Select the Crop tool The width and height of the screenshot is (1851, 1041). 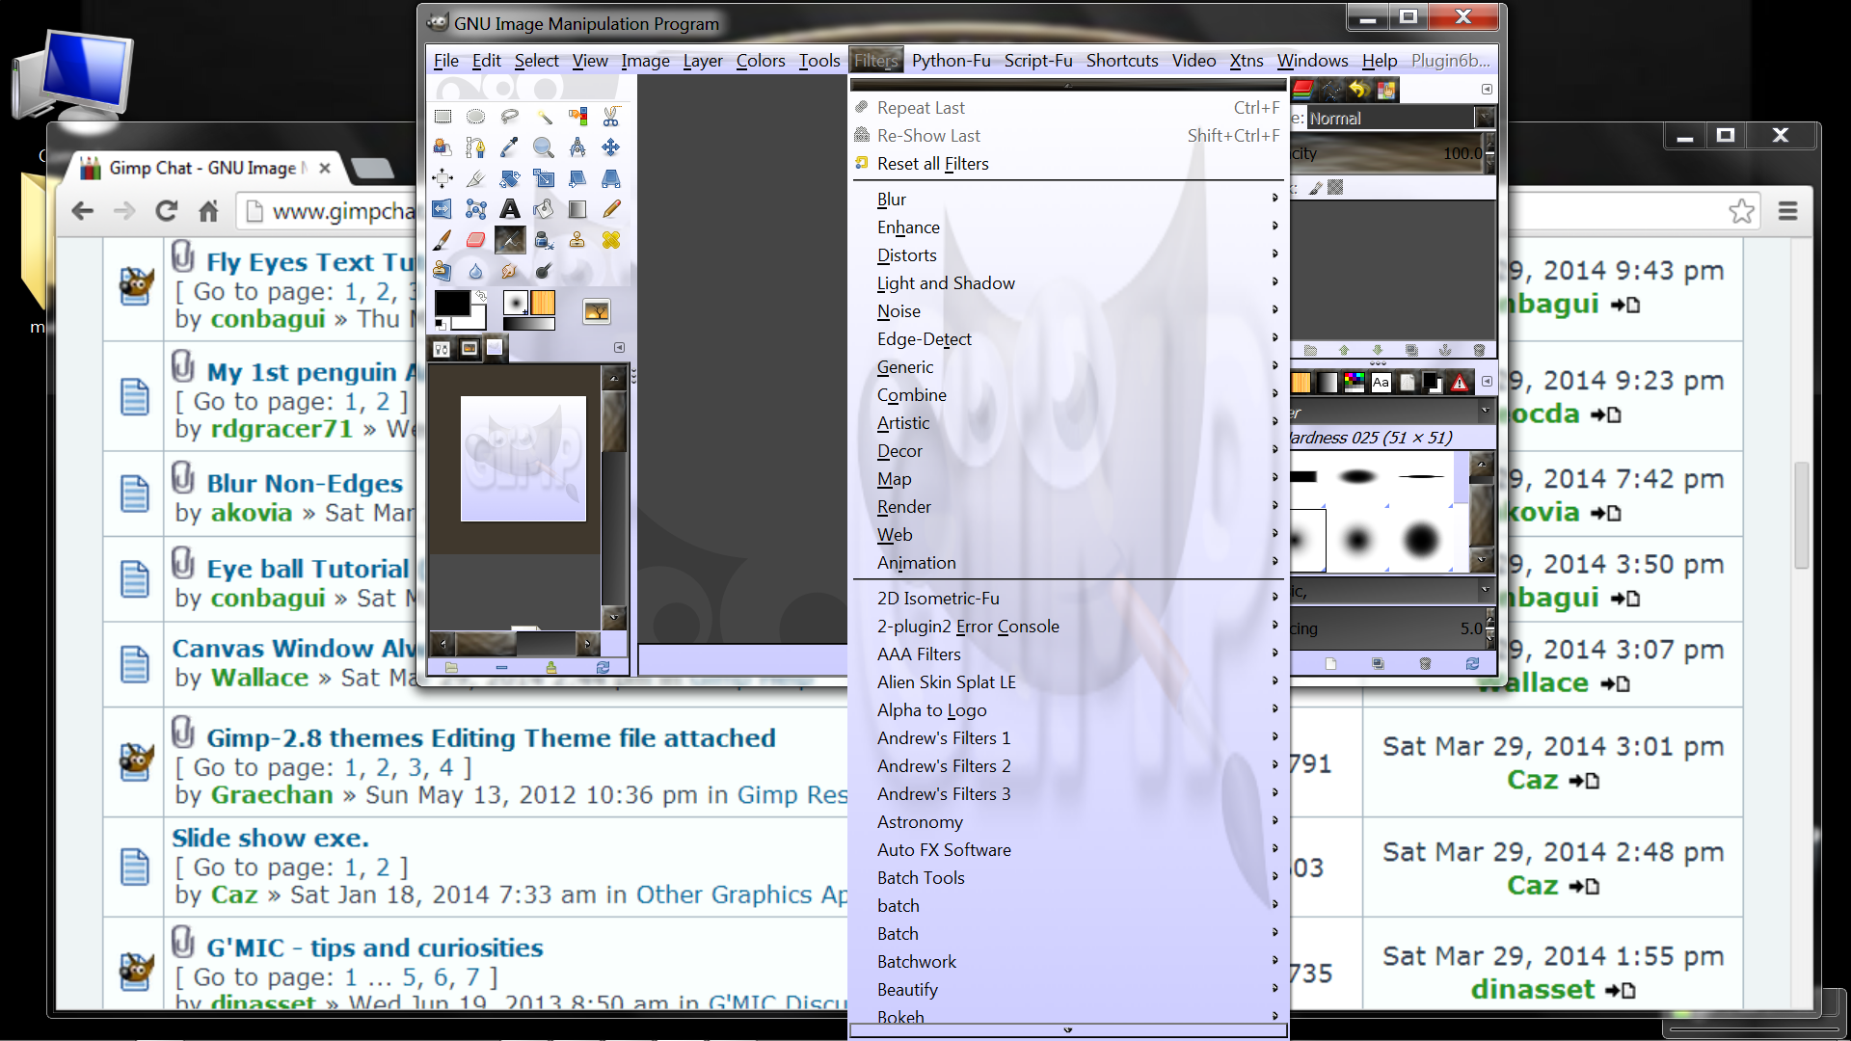point(475,178)
